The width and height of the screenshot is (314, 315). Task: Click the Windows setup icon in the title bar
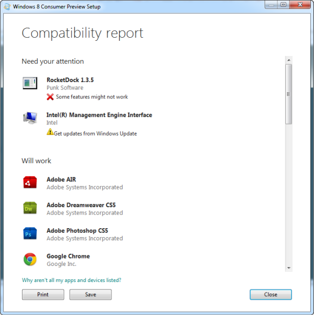click(x=7, y=6)
